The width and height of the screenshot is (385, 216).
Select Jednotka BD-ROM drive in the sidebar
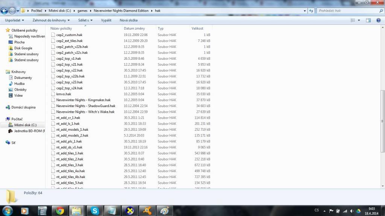(x=29, y=131)
